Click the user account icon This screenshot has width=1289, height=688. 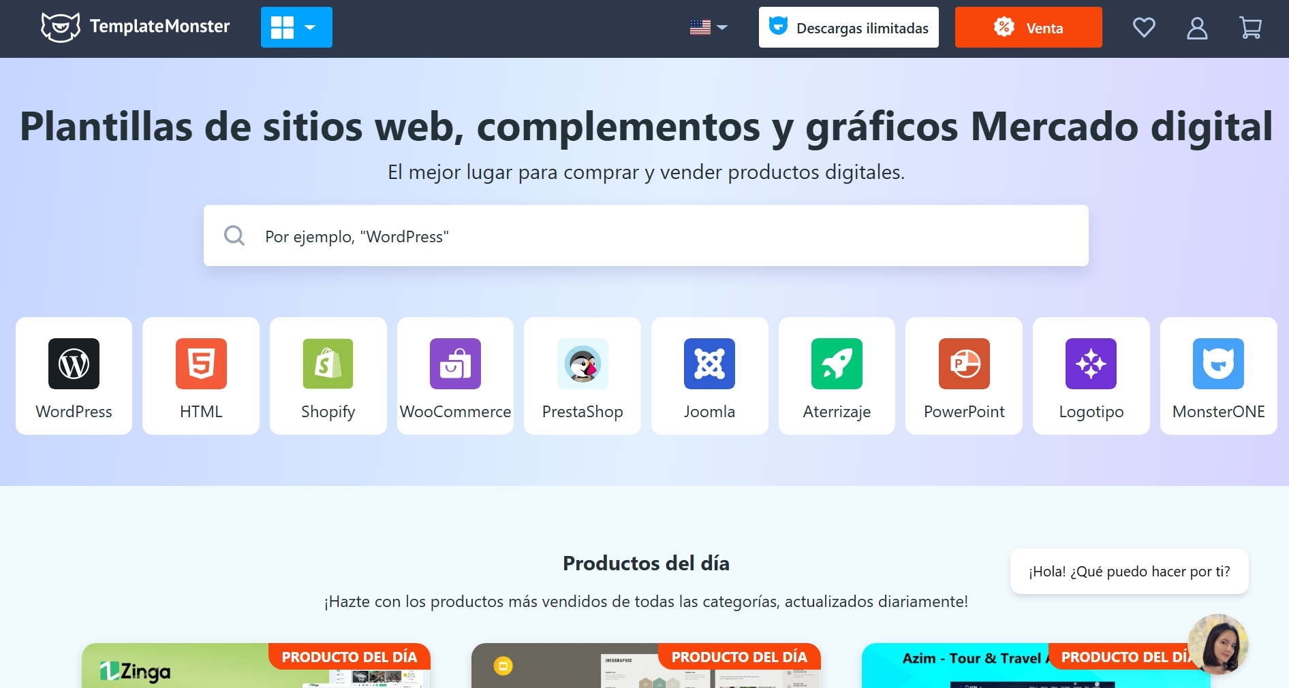click(x=1197, y=28)
